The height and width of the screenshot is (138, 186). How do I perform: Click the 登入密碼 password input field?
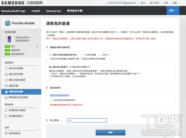[x=87, y=120]
